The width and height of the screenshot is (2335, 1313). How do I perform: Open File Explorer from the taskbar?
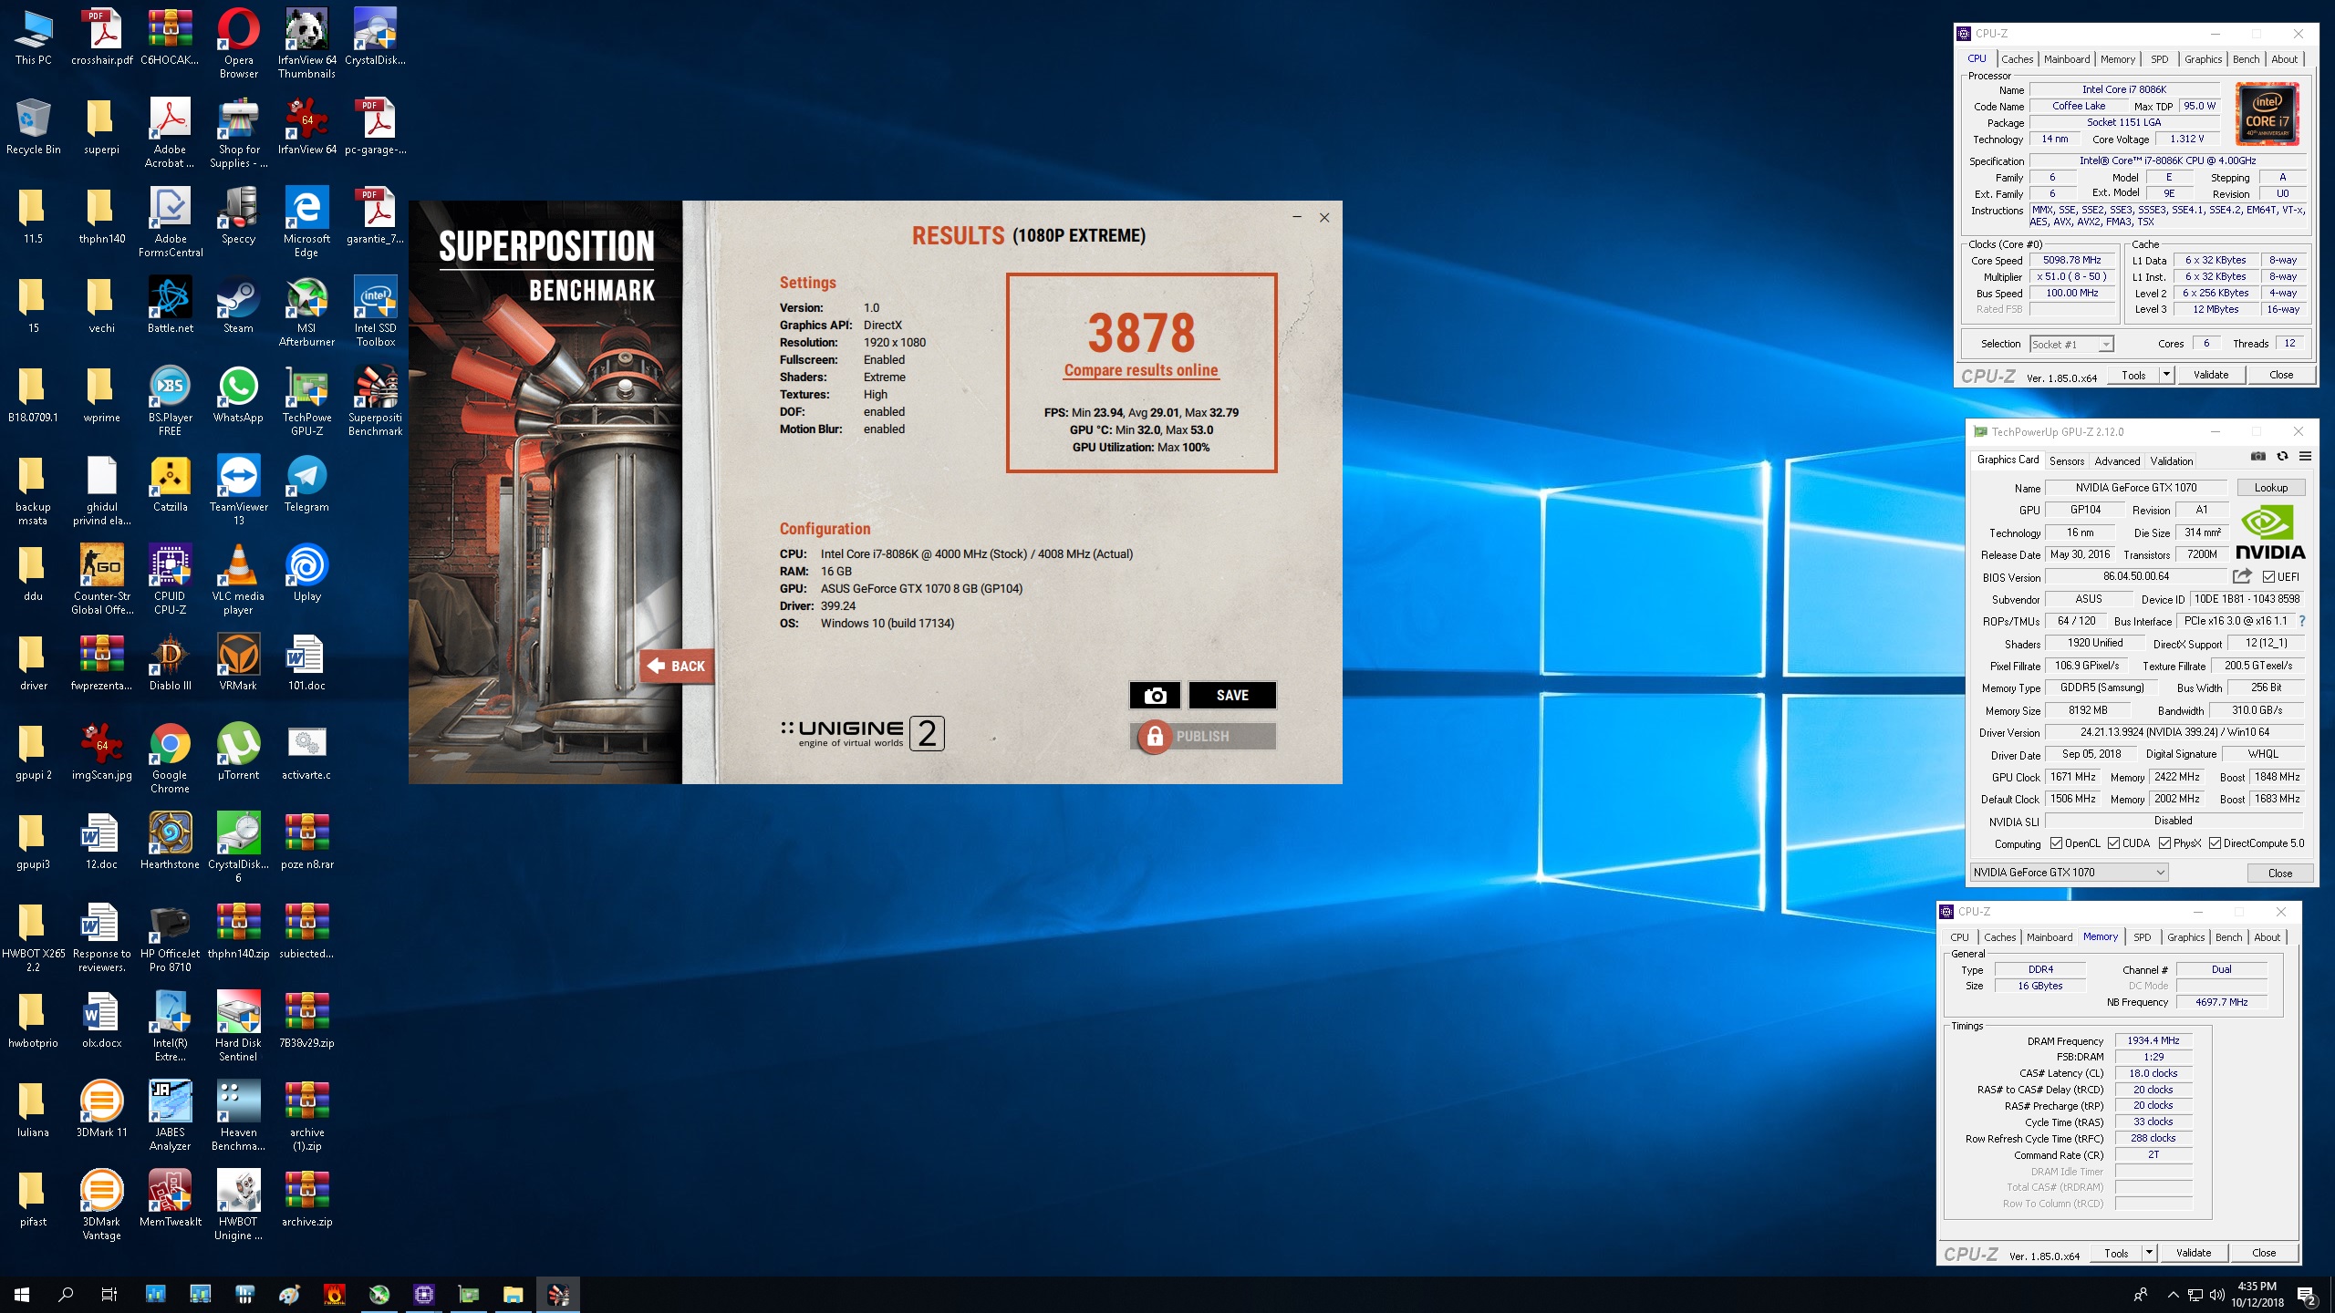513,1294
